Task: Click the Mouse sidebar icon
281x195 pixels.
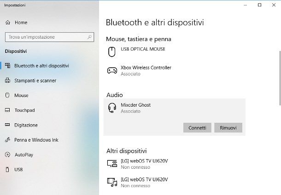Action: pyautogui.click(x=7, y=95)
